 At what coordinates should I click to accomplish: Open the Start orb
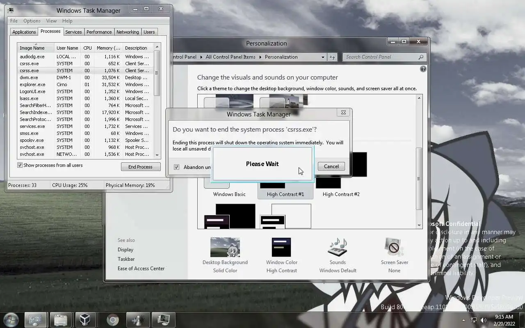coord(11,319)
